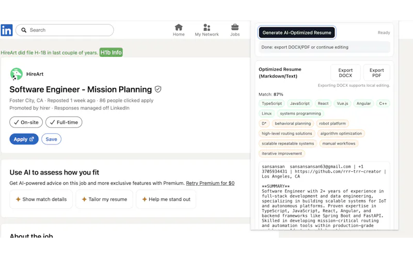Screen dimensions: 413x258
Task: Click the D* missing keyword tag
Action: (x=264, y=123)
